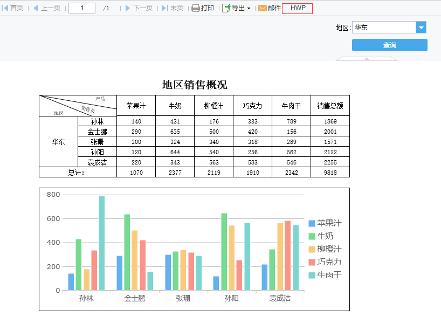Viewport: 441px width, 330px height.
Task: Click the 苹果汁 legend color swatch
Action: (312, 223)
